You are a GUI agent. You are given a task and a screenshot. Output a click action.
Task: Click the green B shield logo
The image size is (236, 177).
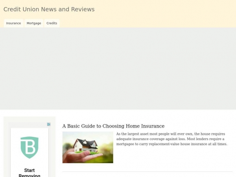point(29,147)
